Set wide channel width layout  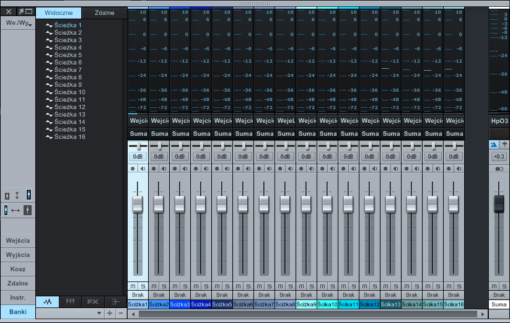tap(28, 210)
